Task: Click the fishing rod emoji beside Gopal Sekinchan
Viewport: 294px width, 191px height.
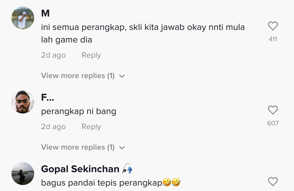Action: tap(127, 169)
